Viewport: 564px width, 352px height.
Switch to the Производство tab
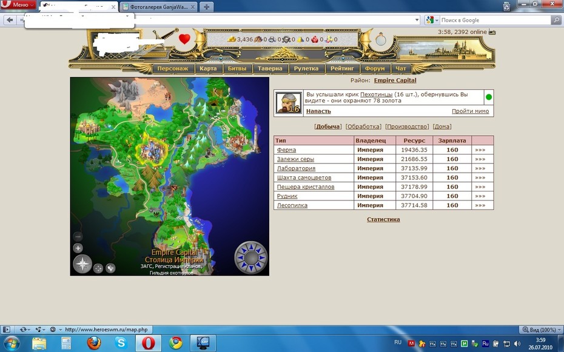point(407,127)
